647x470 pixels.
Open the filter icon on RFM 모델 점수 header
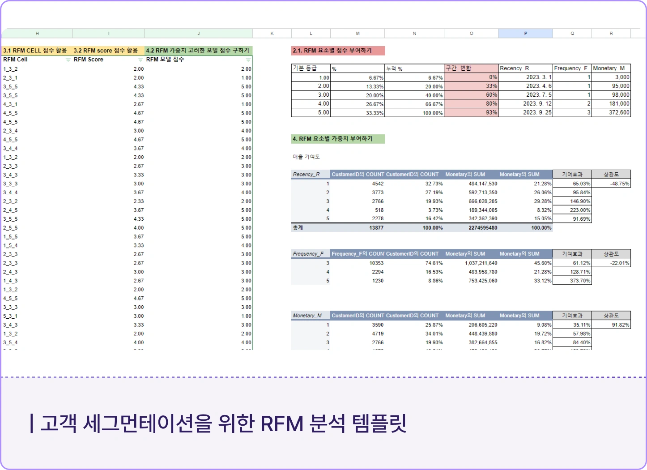click(248, 60)
